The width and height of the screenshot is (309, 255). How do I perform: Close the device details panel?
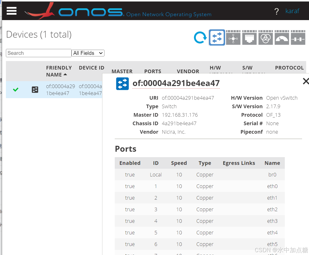tap(306, 81)
